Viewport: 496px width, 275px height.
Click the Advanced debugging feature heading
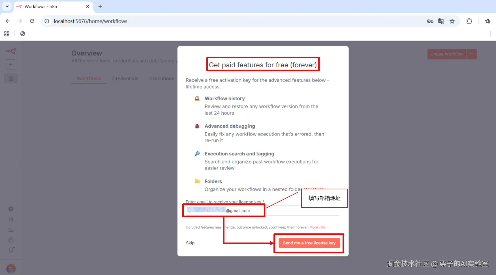coord(230,126)
